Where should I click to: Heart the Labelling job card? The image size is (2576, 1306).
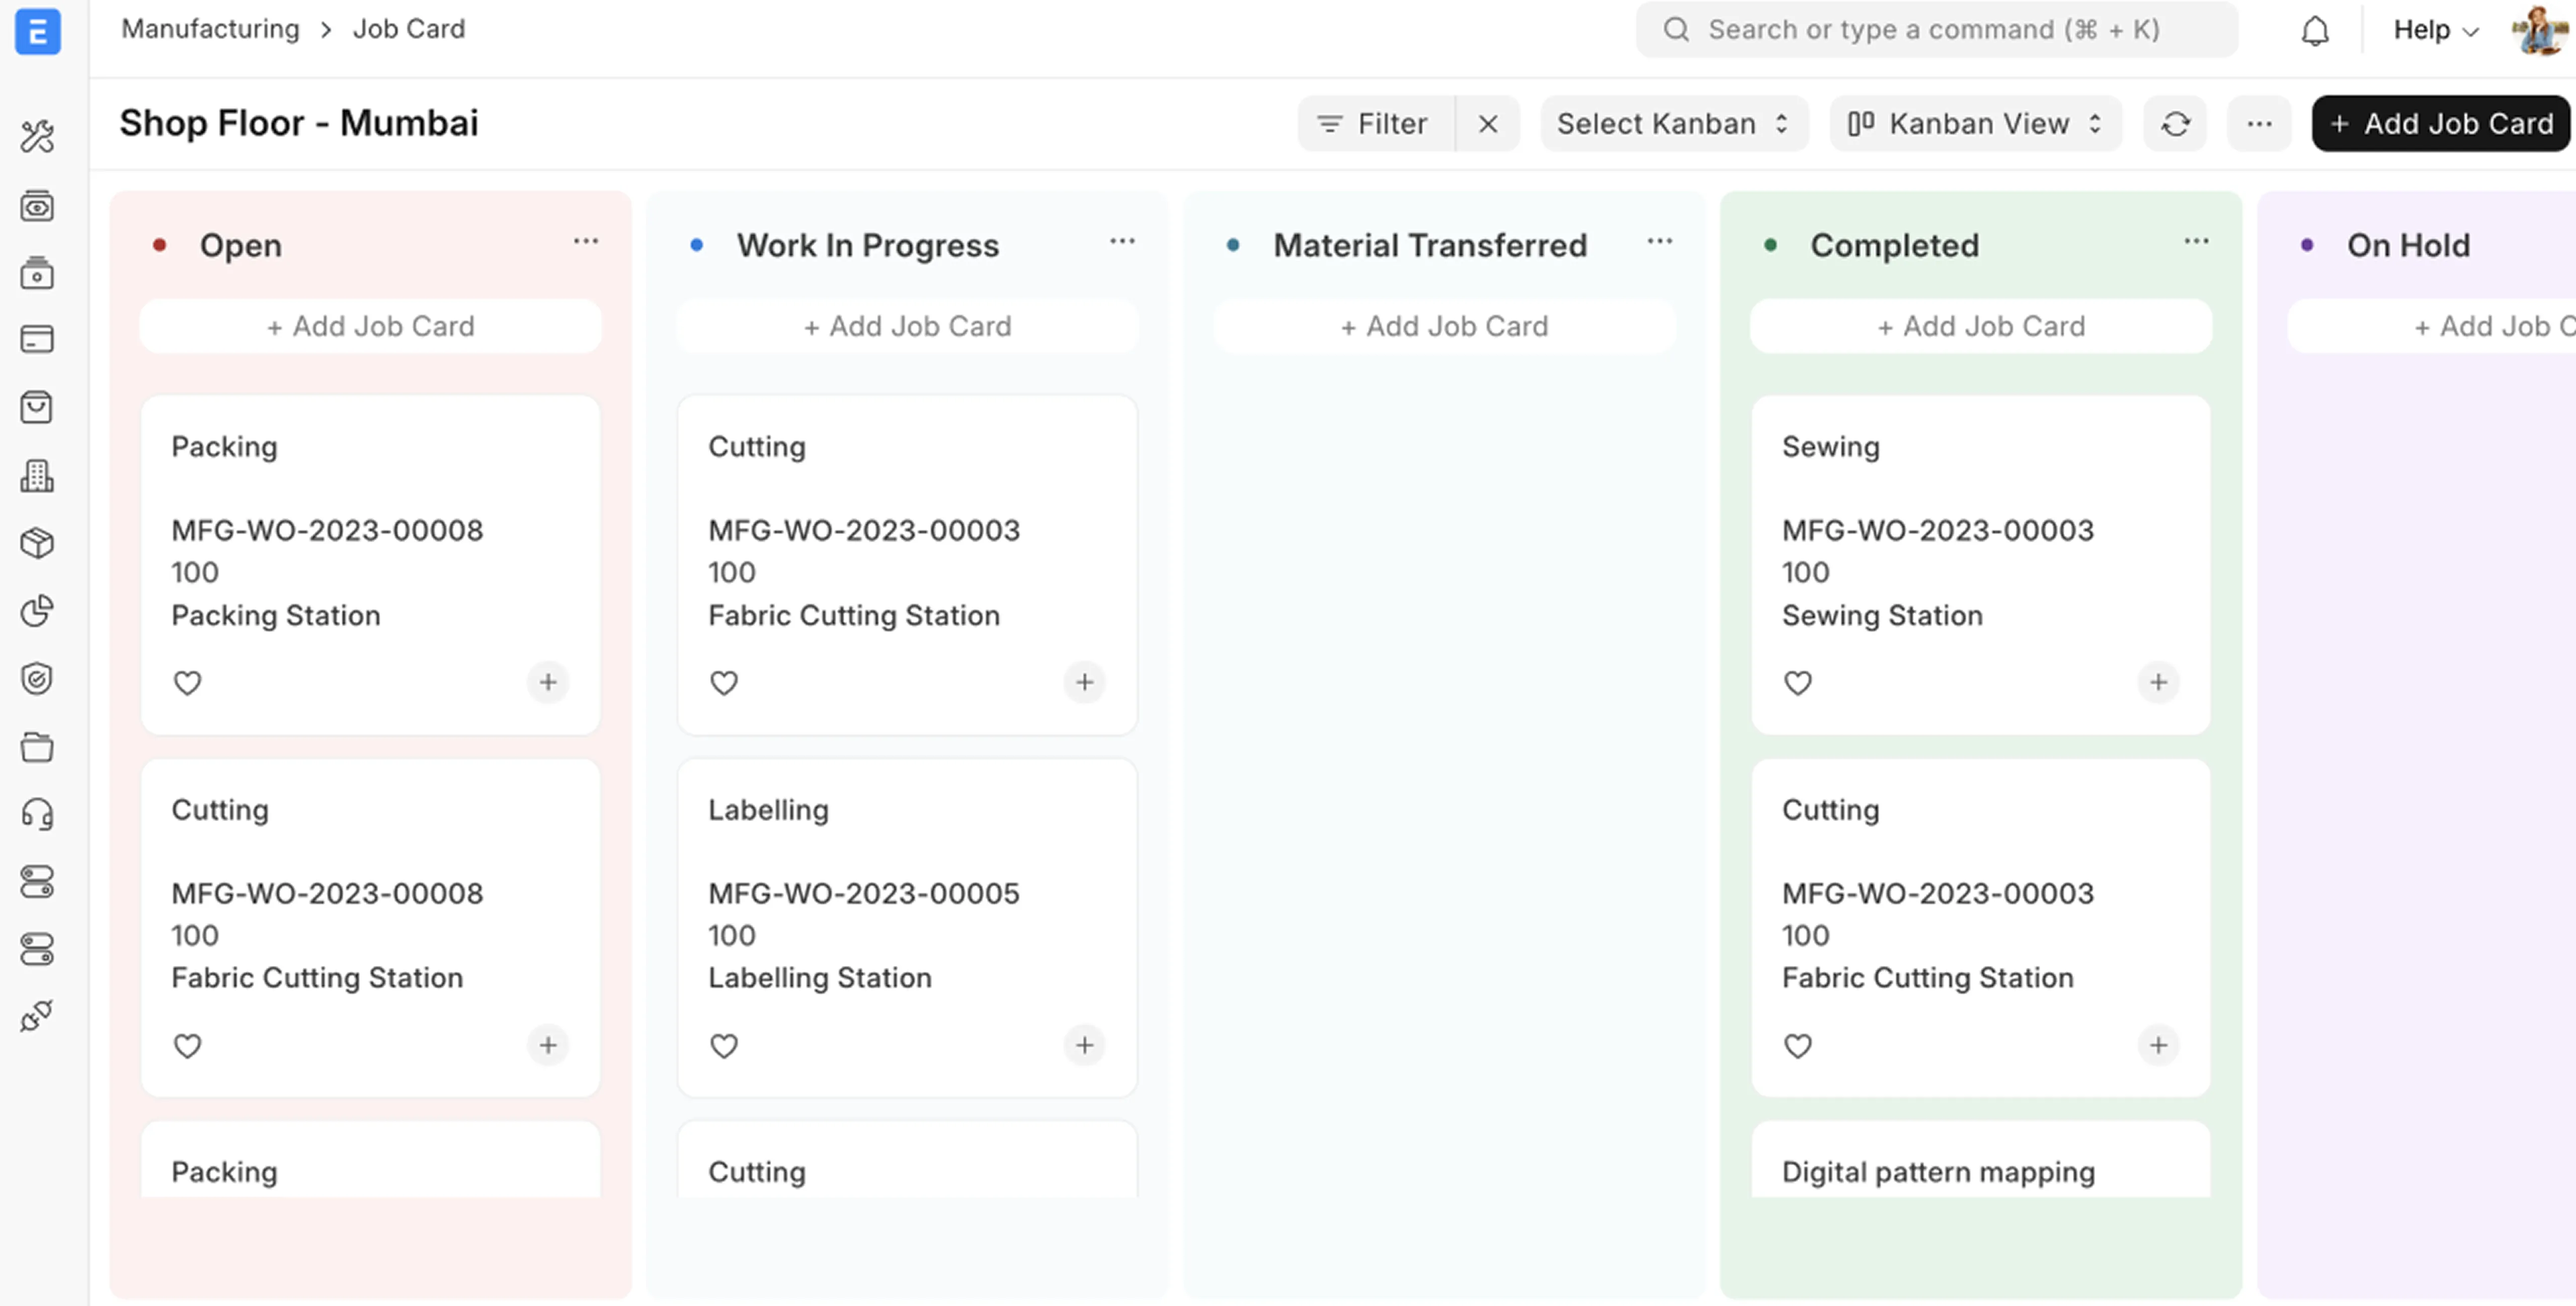724,1045
